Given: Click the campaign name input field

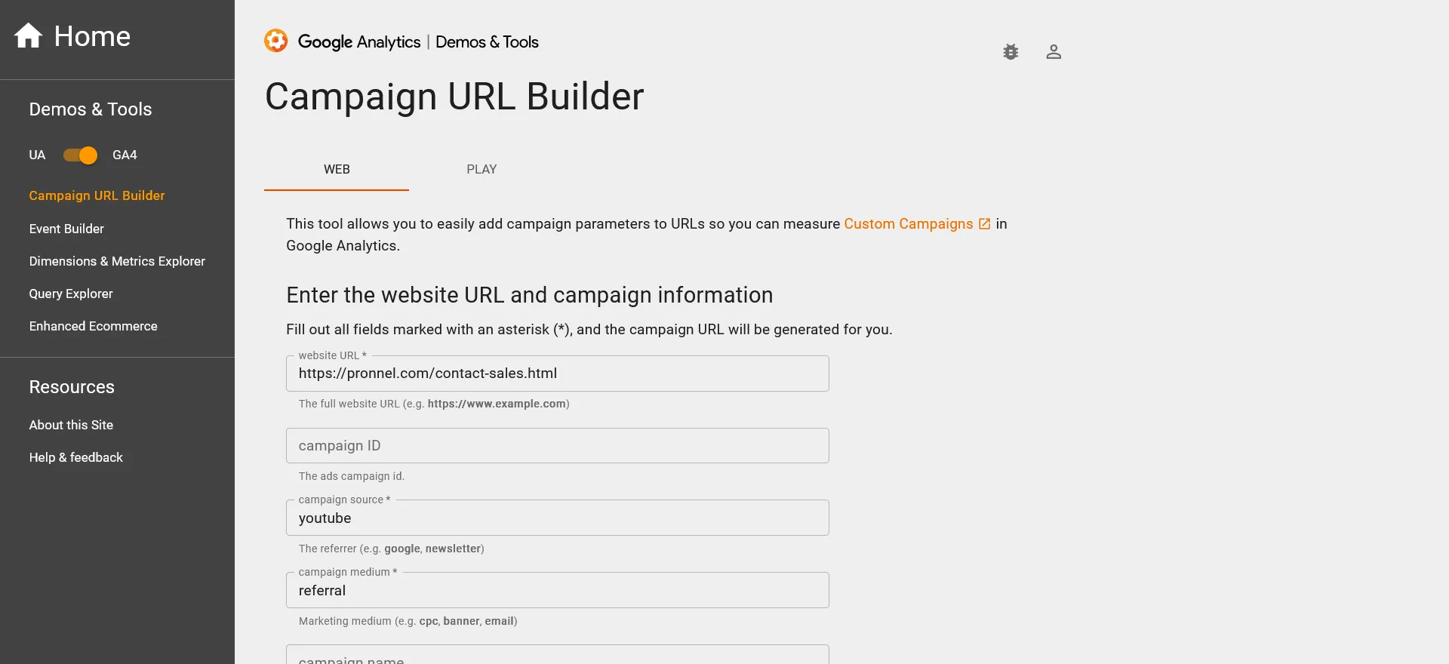Looking at the screenshot, I should click(558, 655).
